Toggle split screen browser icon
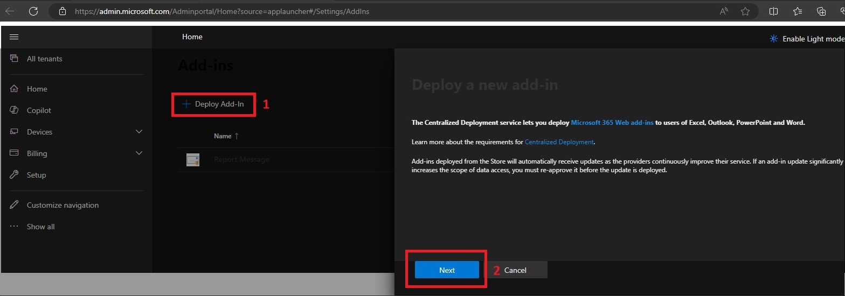 click(x=773, y=11)
